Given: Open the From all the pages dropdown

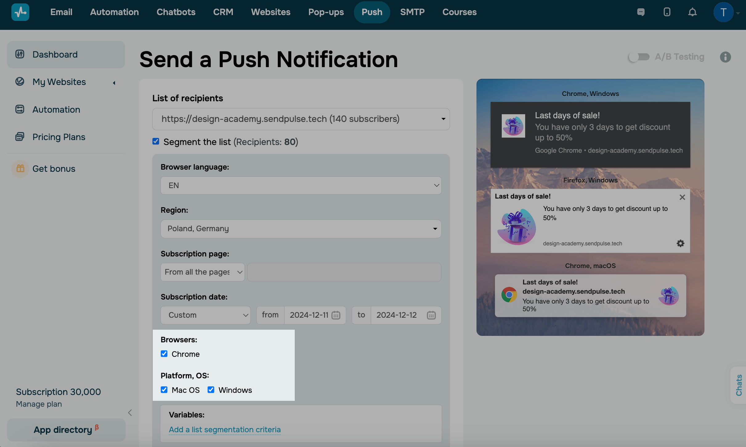Looking at the screenshot, I should (203, 272).
